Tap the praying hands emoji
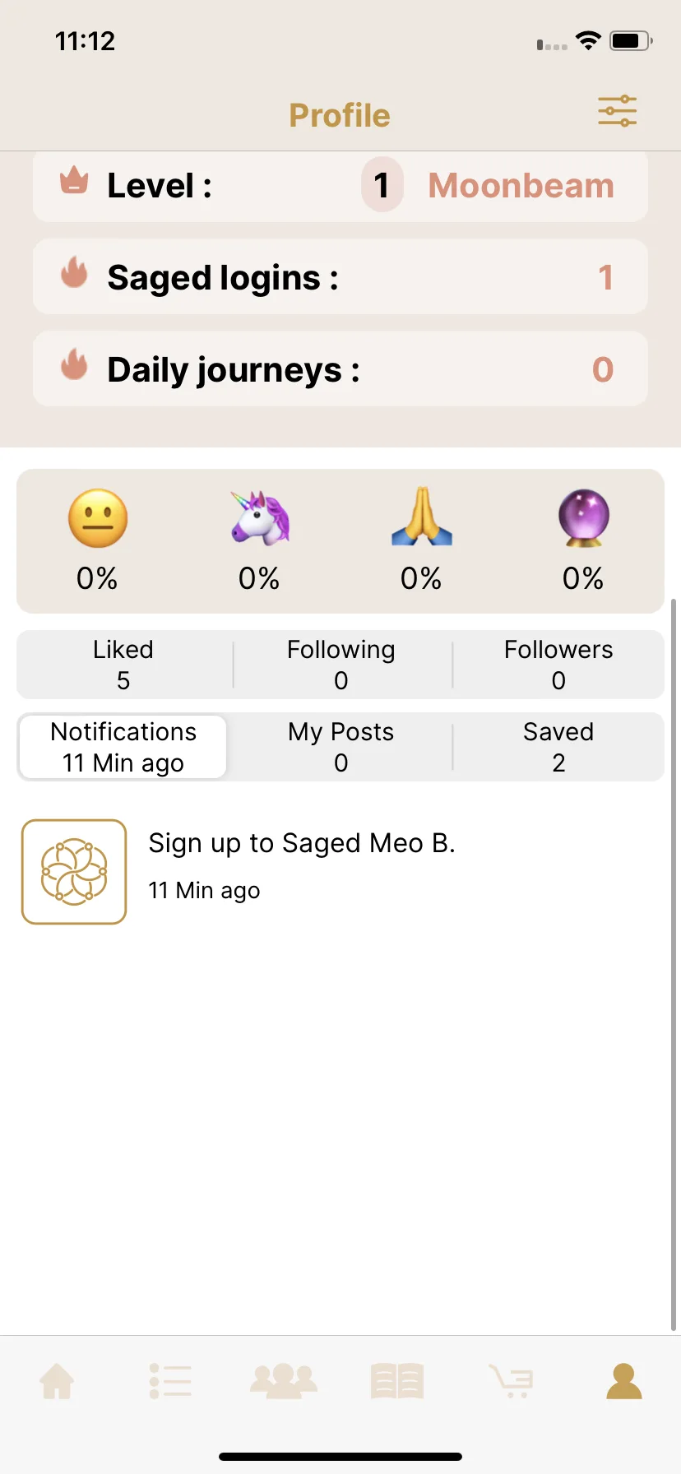The image size is (681, 1474). click(x=422, y=517)
